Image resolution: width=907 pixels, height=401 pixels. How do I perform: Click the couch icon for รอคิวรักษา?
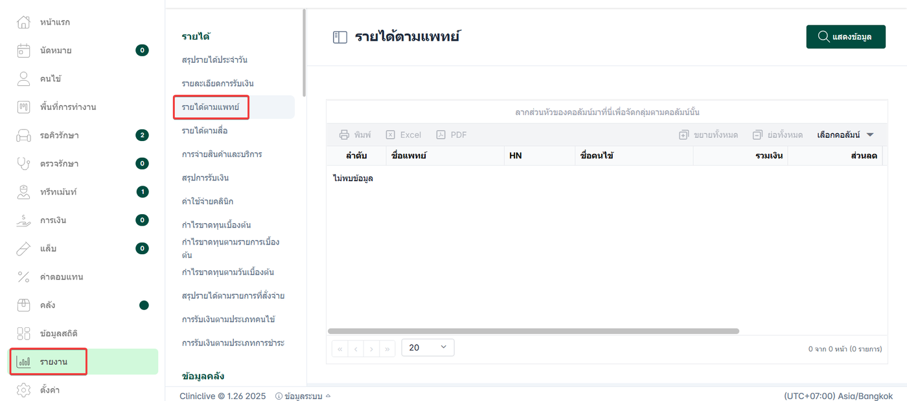[x=23, y=135]
